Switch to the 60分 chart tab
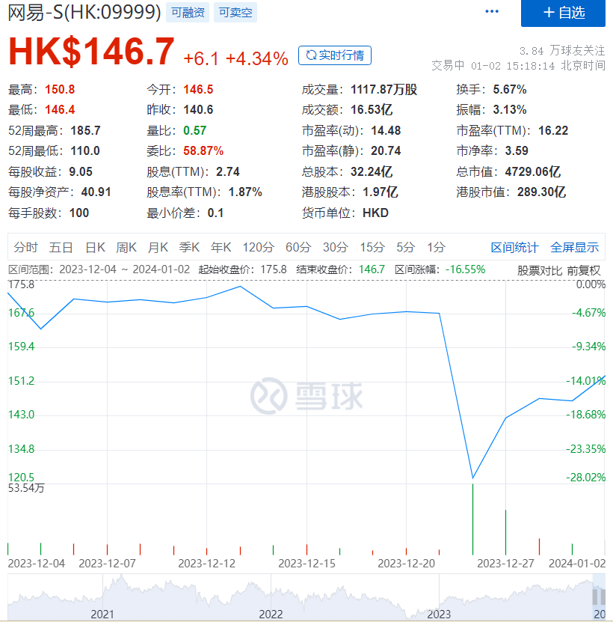This screenshot has width=613, height=622. (298, 247)
